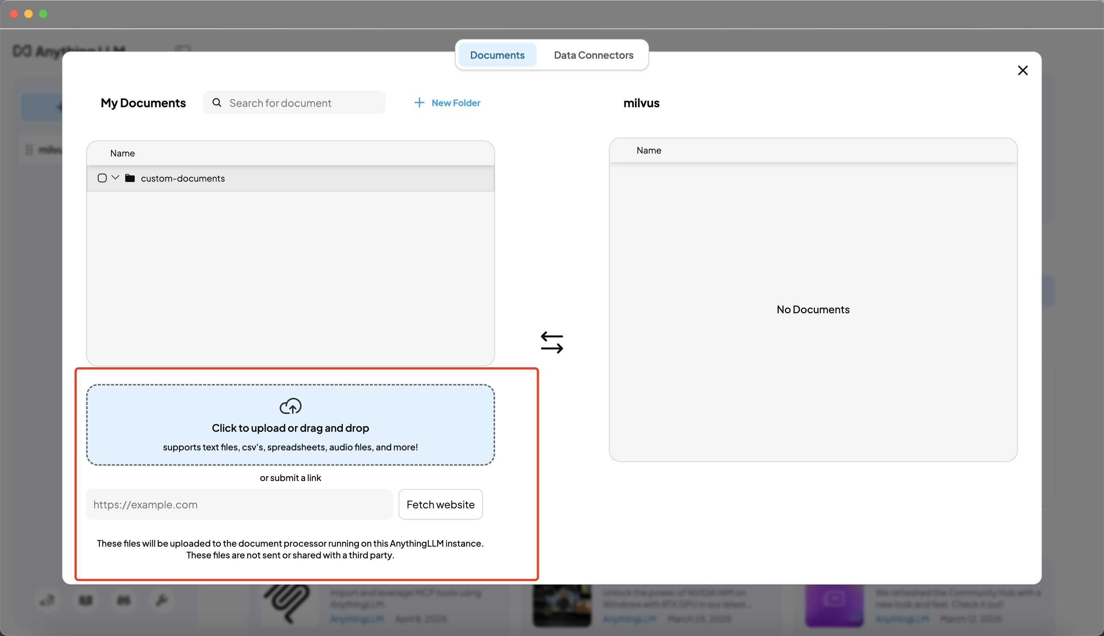Click the magnifier icon in the document search bar

[x=217, y=102]
